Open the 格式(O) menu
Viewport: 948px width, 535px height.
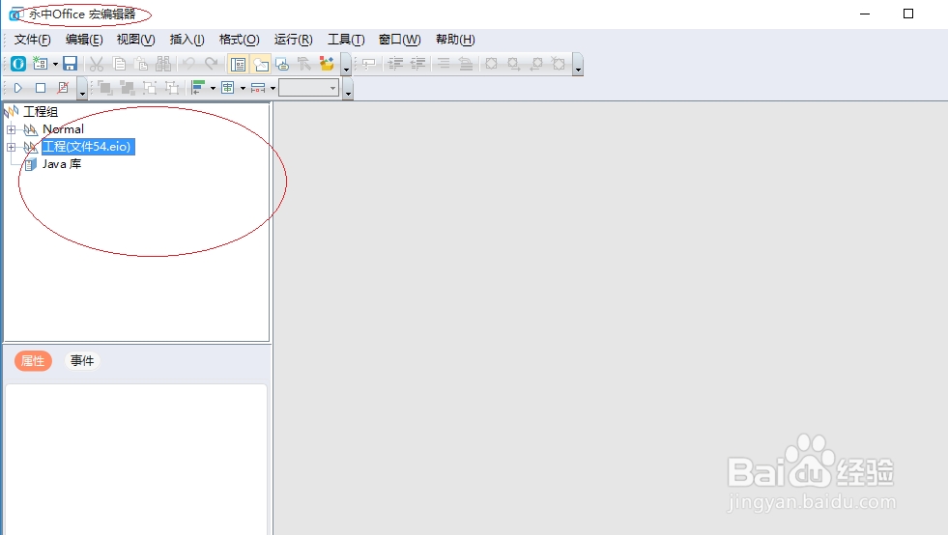pos(240,40)
